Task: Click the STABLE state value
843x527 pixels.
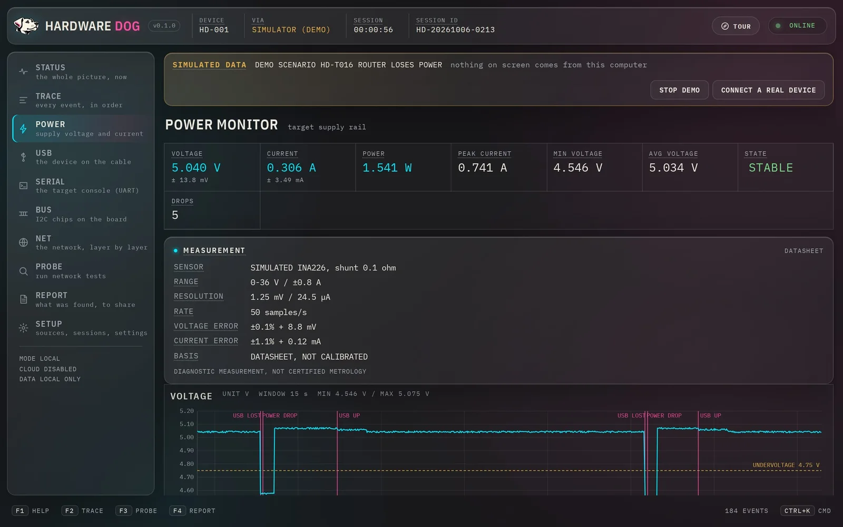Action: point(771,168)
